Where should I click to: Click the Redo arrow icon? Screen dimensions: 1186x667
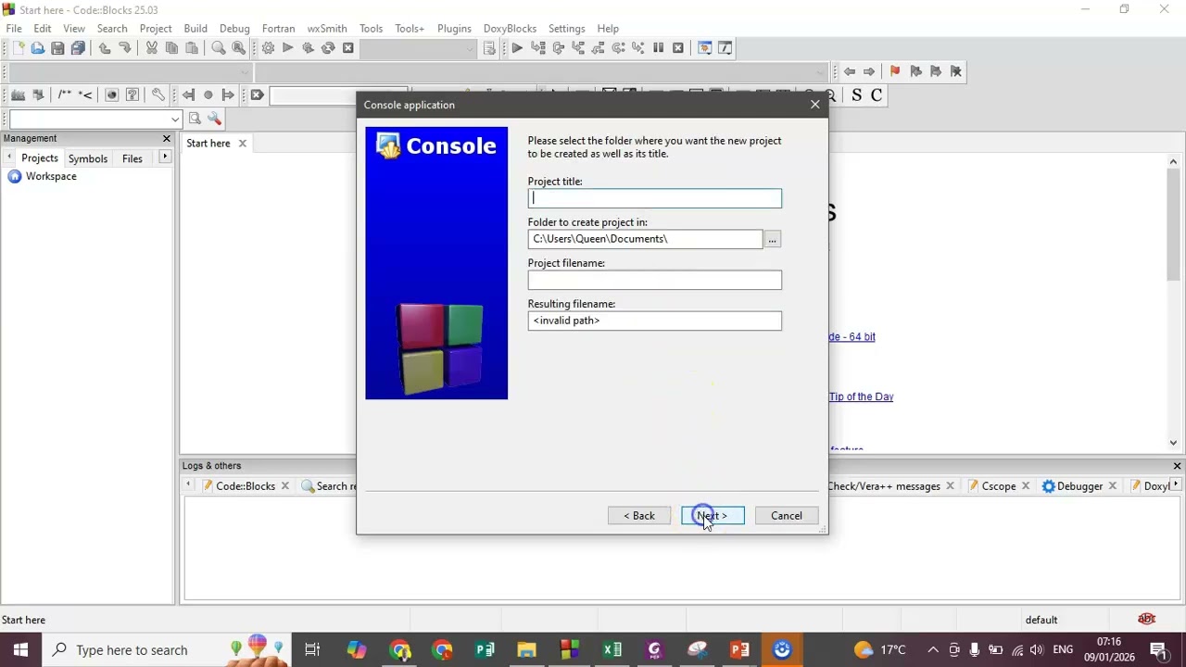pos(125,48)
